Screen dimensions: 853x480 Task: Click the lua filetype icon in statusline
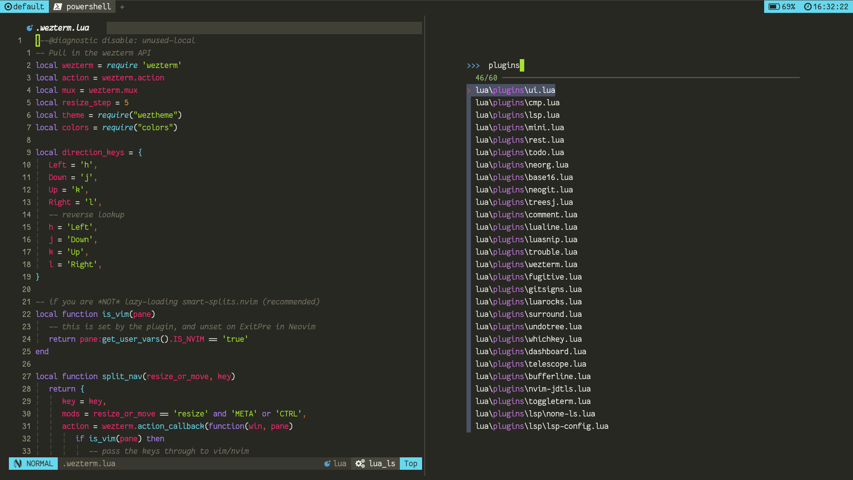tap(327, 464)
